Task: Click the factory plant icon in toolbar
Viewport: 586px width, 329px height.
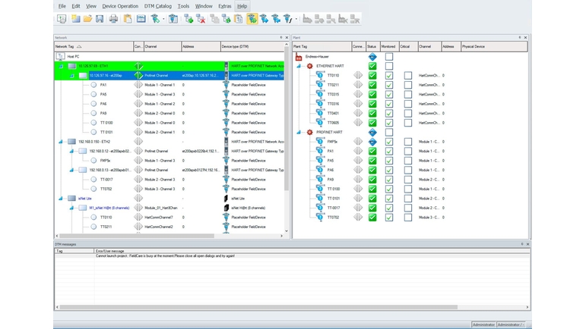Action: [x=307, y=19]
